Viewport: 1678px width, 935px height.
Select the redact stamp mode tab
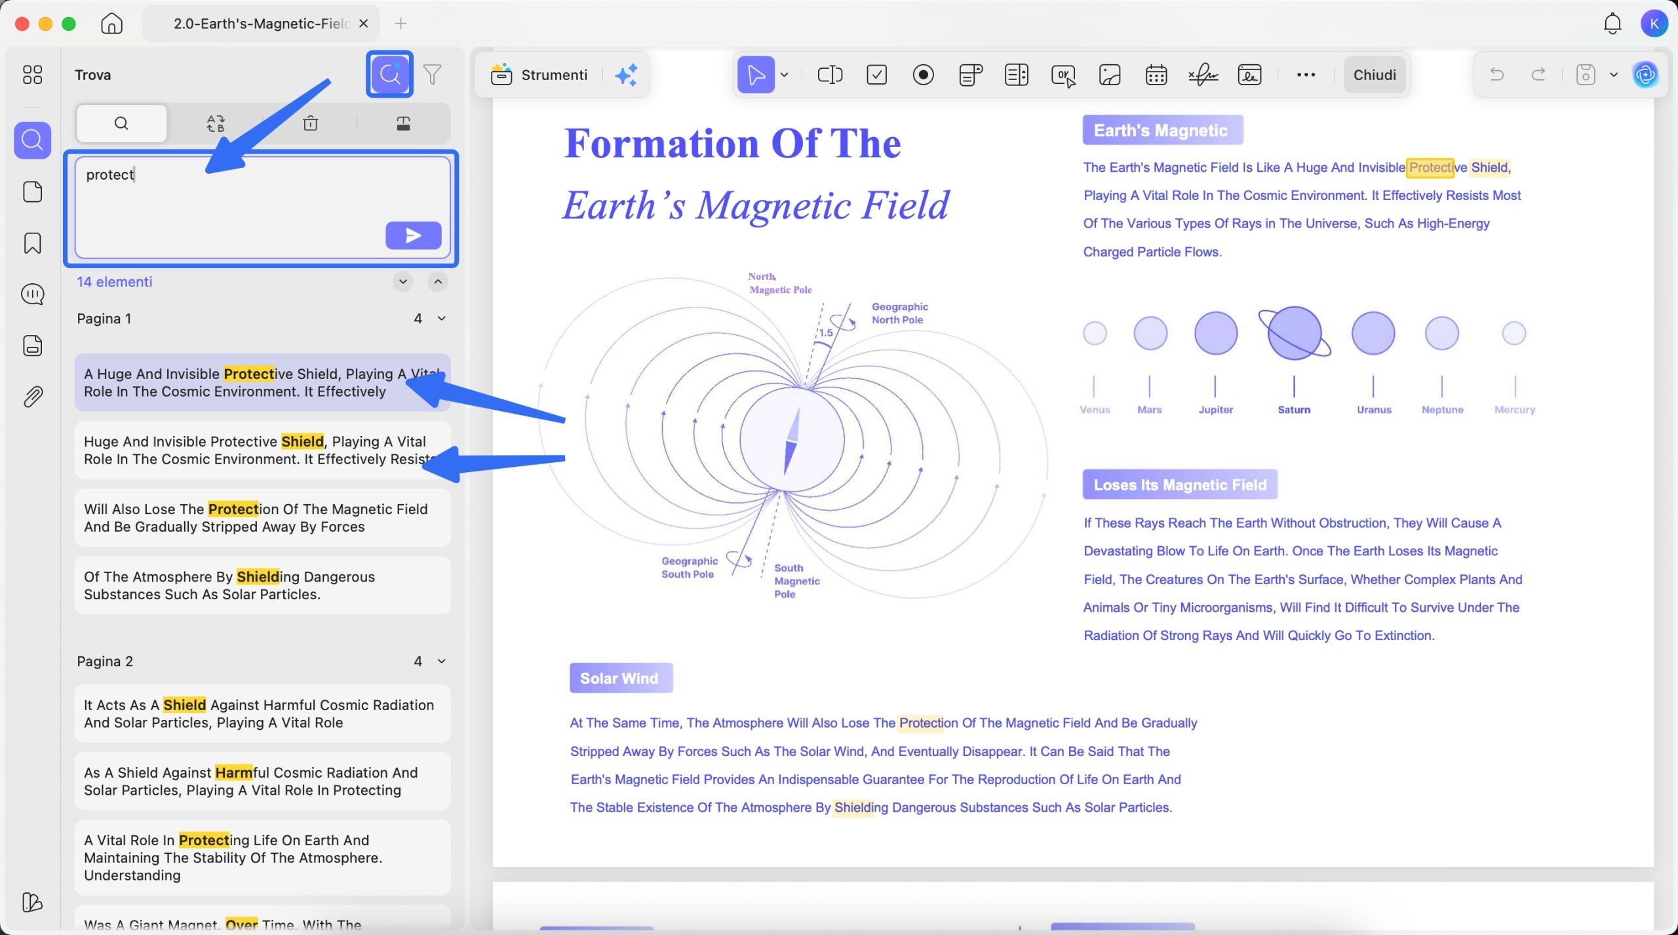point(403,123)
